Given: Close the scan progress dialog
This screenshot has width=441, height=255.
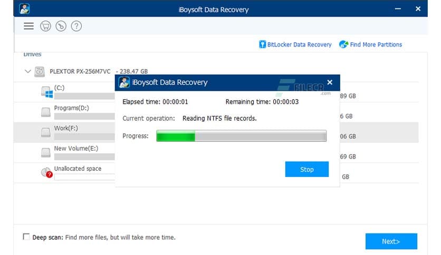Looking at the screenshot, I should pyautogui.click(x=330, y=82).
